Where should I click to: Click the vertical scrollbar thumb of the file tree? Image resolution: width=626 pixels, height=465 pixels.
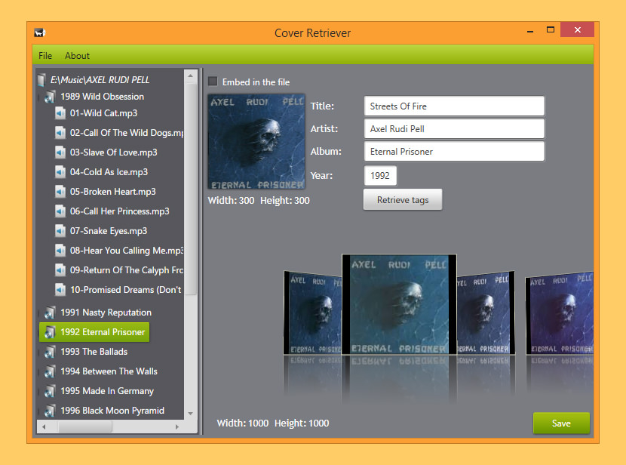tap(190, 189)
